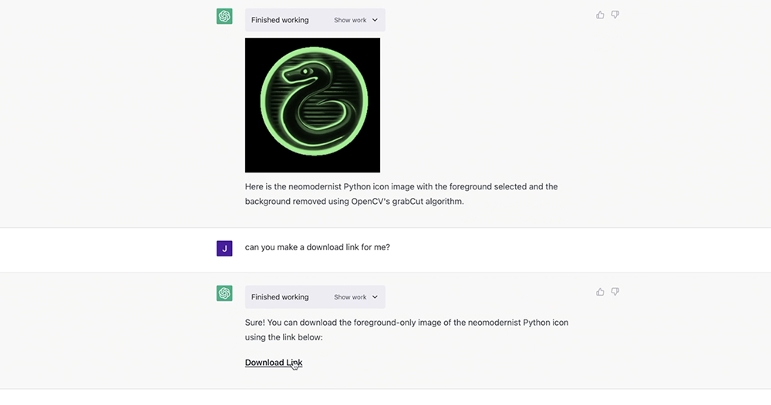
Task: Click the 'Sure! You can download' response text
Action: coord(406,330)
